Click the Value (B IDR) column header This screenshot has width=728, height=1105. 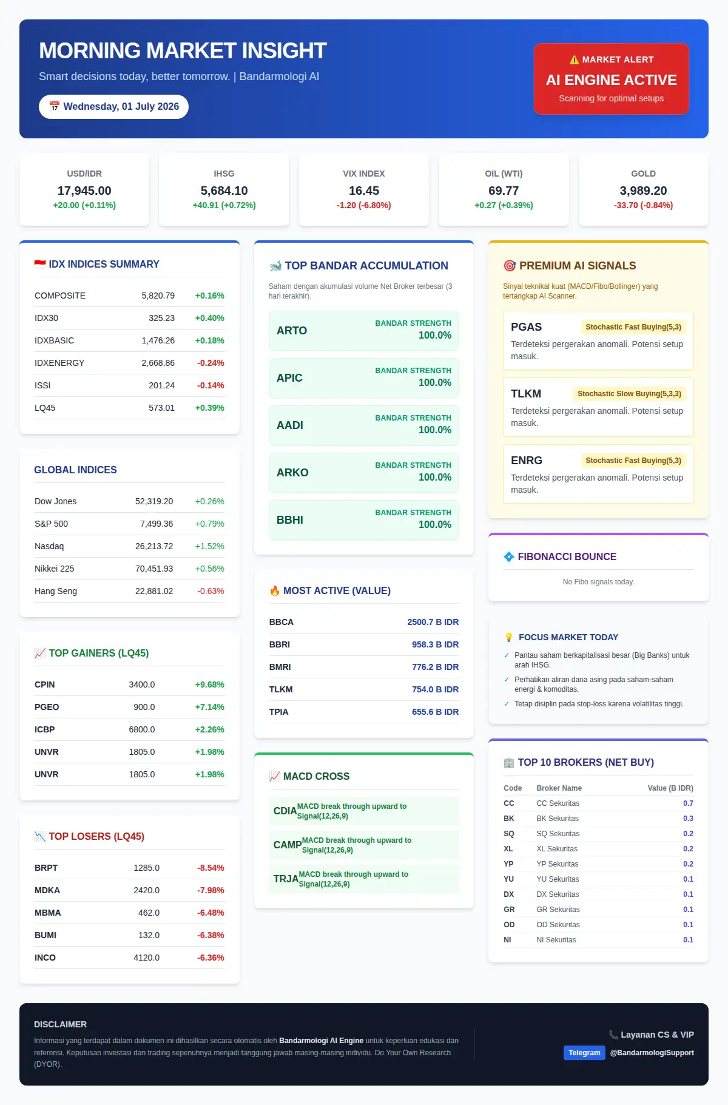[670, 788]
